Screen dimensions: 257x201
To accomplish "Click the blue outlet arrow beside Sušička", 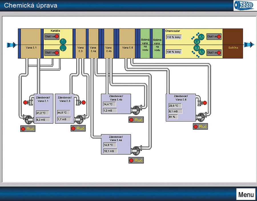I will 249,45.
